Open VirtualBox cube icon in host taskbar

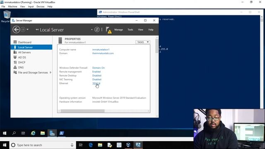point(128,145)
